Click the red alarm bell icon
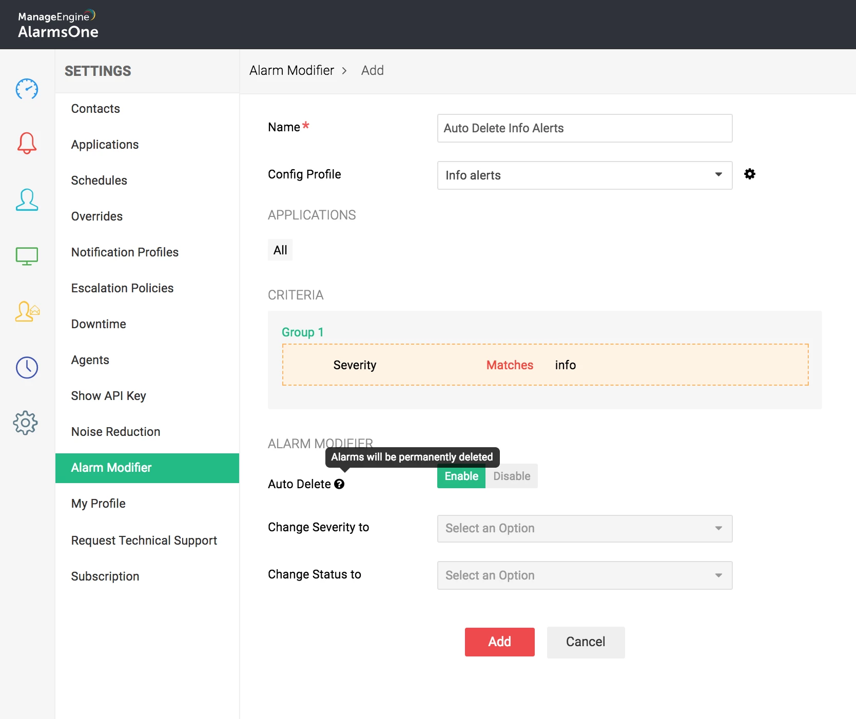 27,143
